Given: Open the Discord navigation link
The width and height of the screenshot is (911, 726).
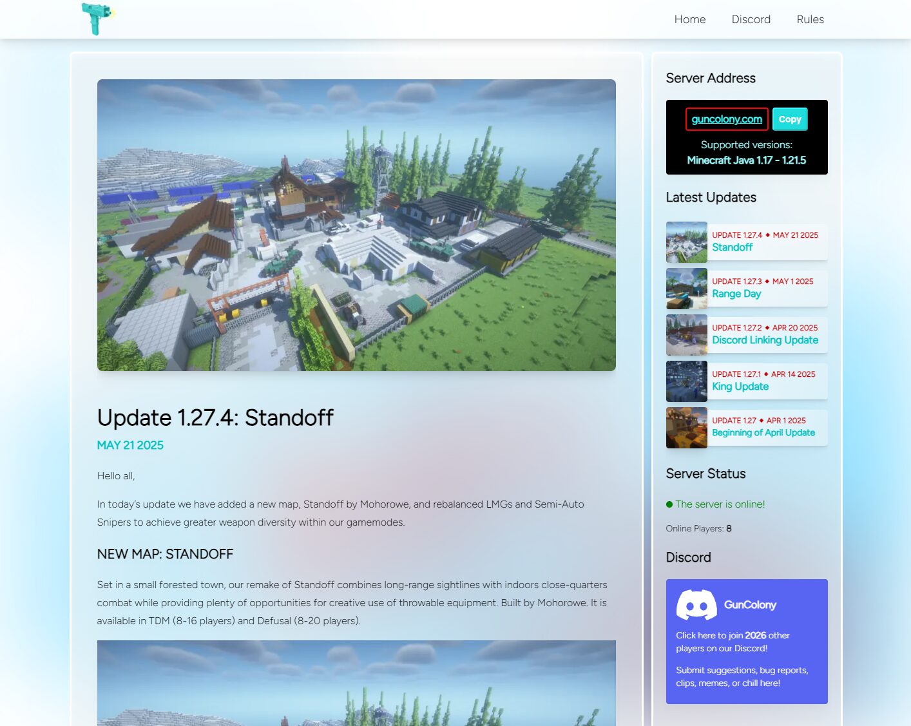Looking at the screenshot, I should [751, 19].
